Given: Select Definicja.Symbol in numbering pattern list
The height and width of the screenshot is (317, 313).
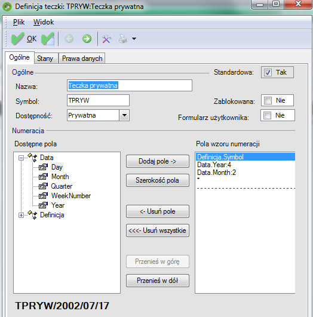Looking at the screenshot, I should [246, 157].
